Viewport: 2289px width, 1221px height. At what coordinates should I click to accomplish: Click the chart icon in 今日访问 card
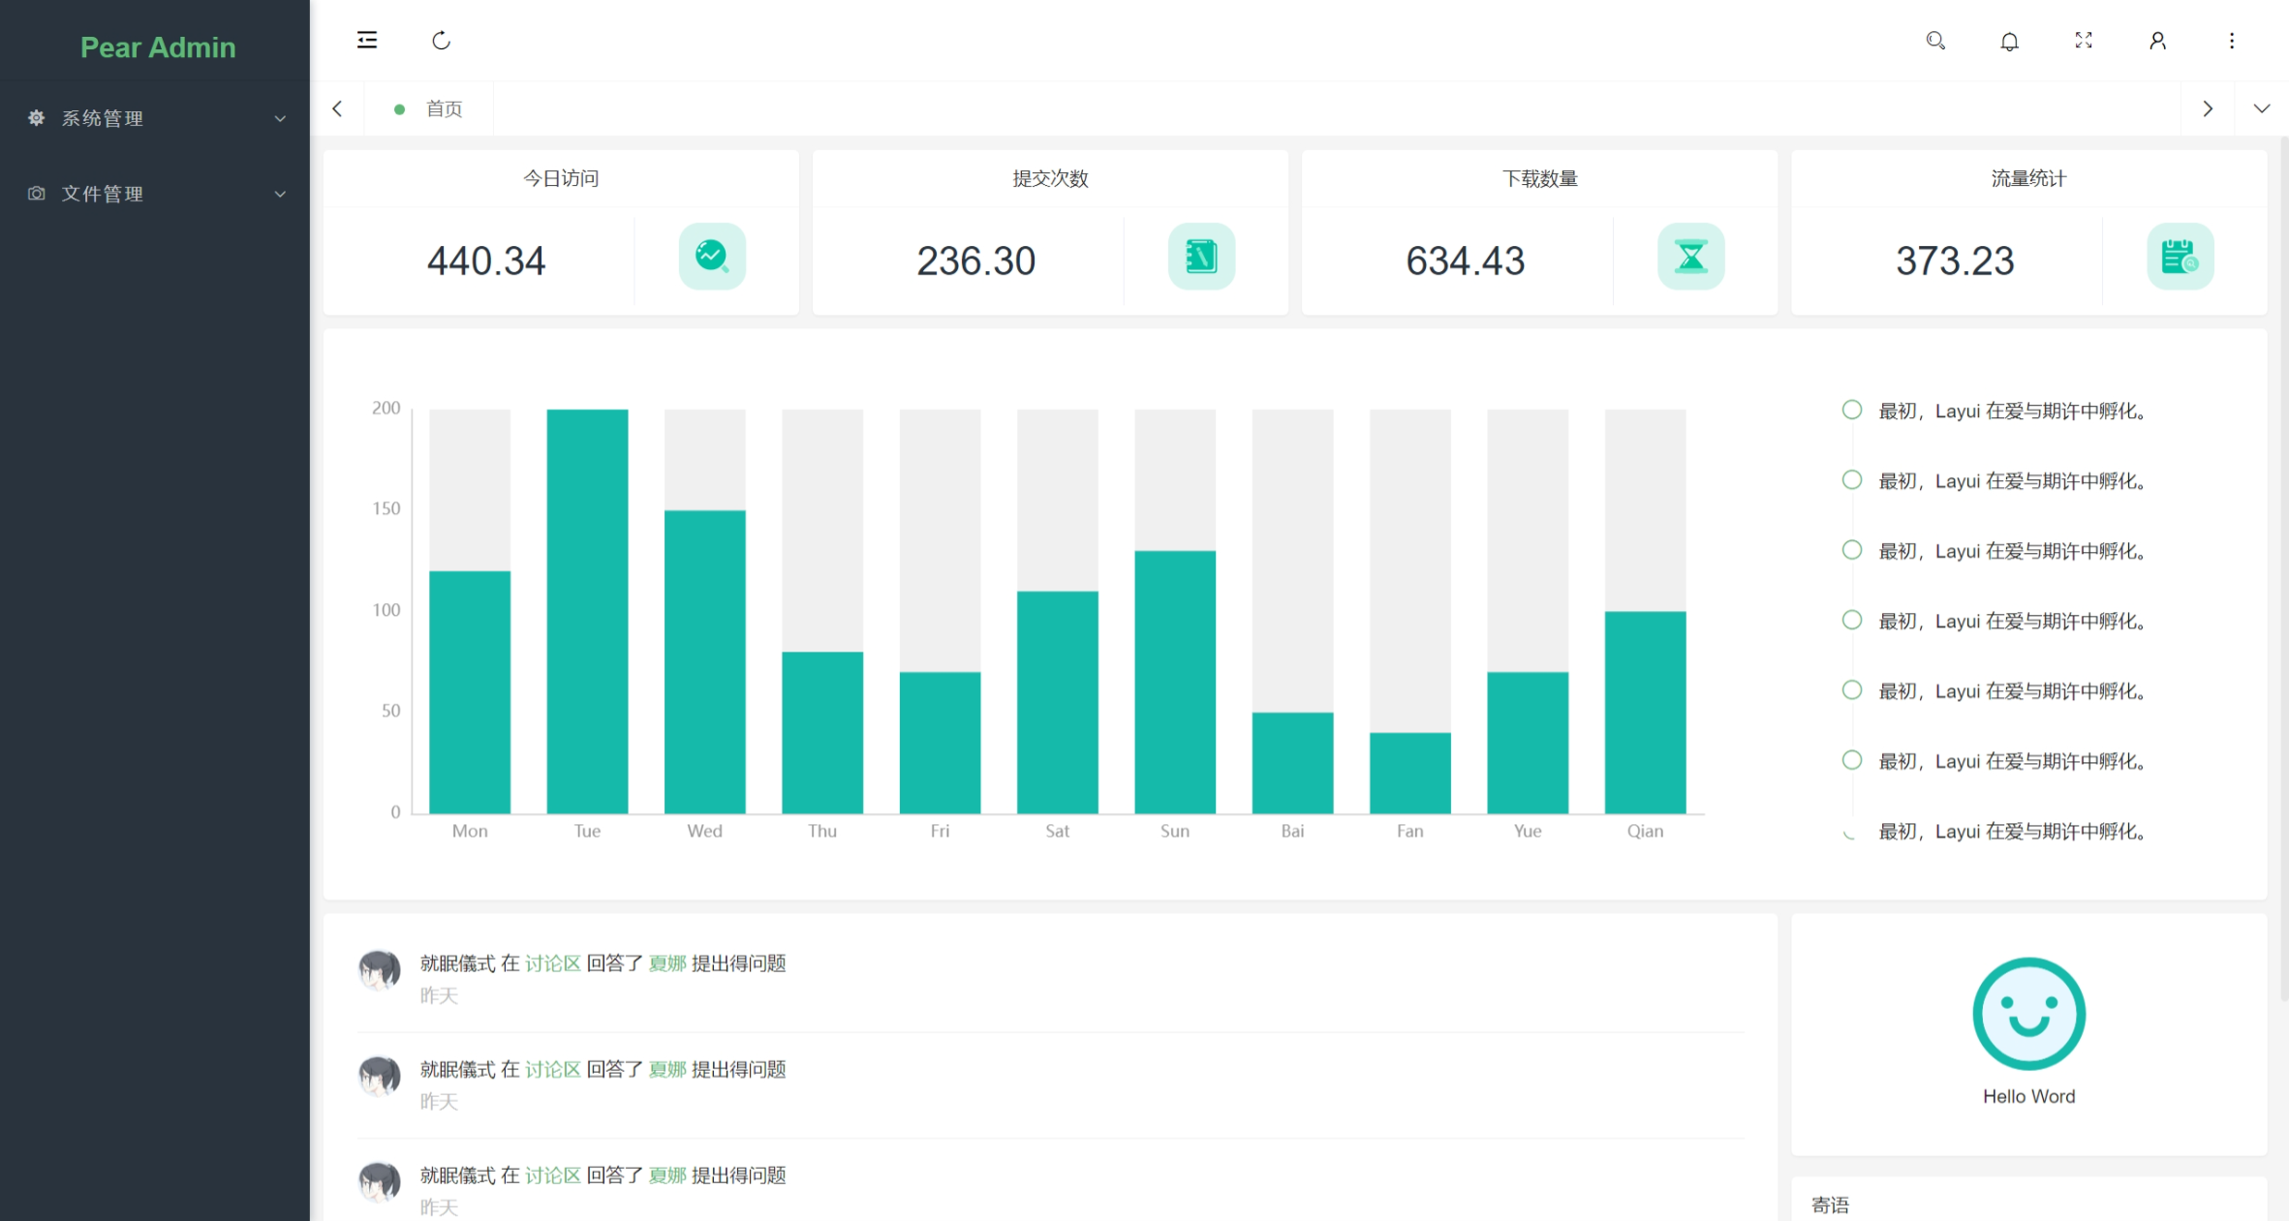click(x=712, y=257)
